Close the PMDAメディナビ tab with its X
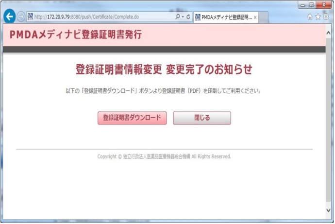This screenshot has width=335, height=224. tap(255, 17)
